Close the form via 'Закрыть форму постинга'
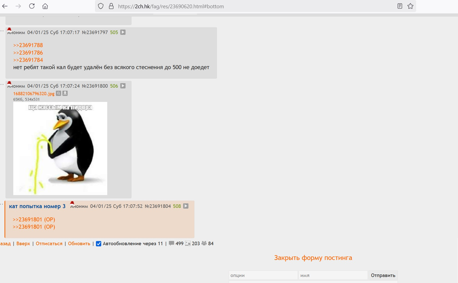 pyautogui.click(x=313, y=258)
